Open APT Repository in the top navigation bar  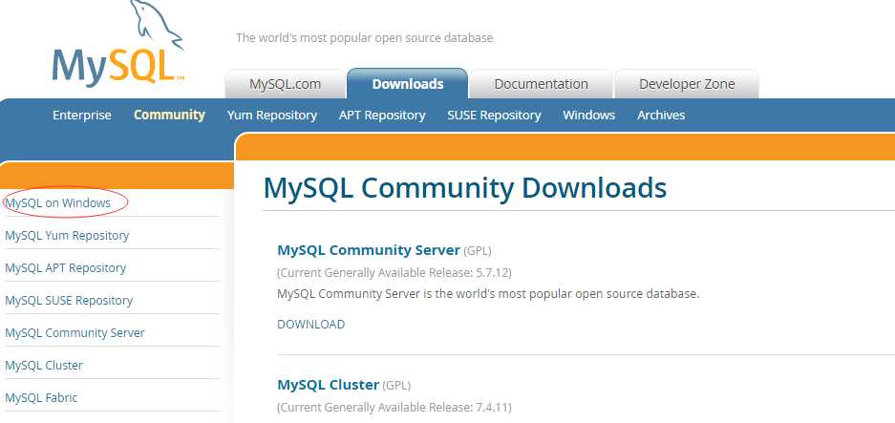382,116
